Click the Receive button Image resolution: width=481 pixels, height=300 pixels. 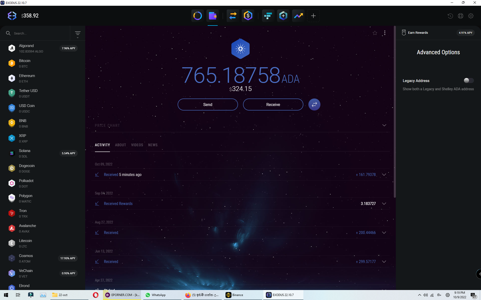tap(273, 104)
